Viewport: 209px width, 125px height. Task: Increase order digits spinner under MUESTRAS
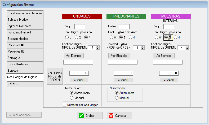coord(187,47)
